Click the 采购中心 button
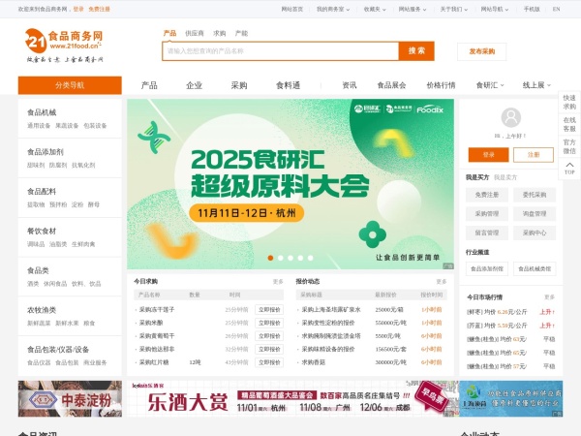 535,233
